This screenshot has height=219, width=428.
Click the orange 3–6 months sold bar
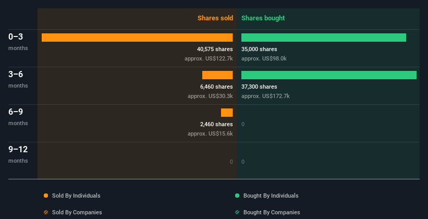point(217,75)
